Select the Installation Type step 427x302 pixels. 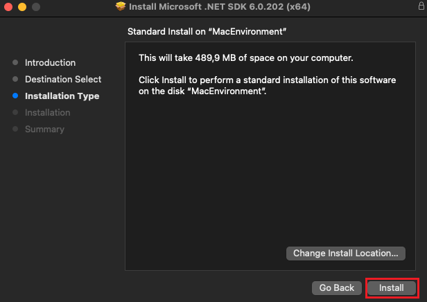(62, 96)
